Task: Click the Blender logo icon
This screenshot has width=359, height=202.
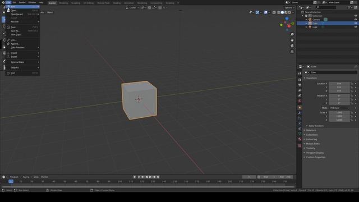Action: (3, 2)
